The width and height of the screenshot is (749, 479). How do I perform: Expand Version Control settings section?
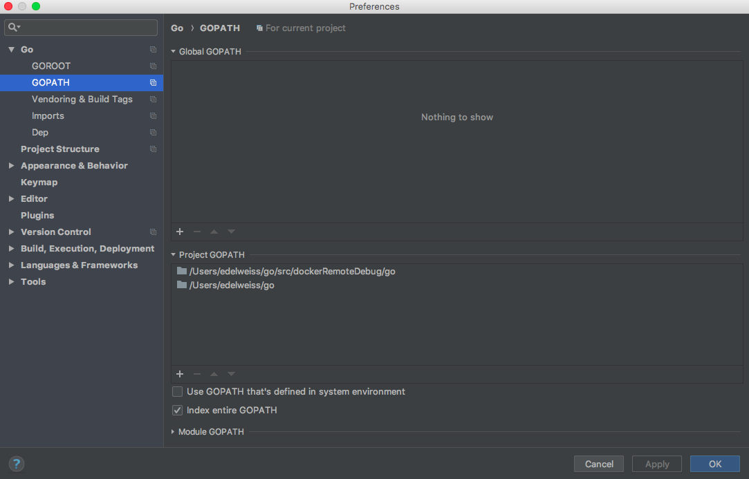pos(12,232)
